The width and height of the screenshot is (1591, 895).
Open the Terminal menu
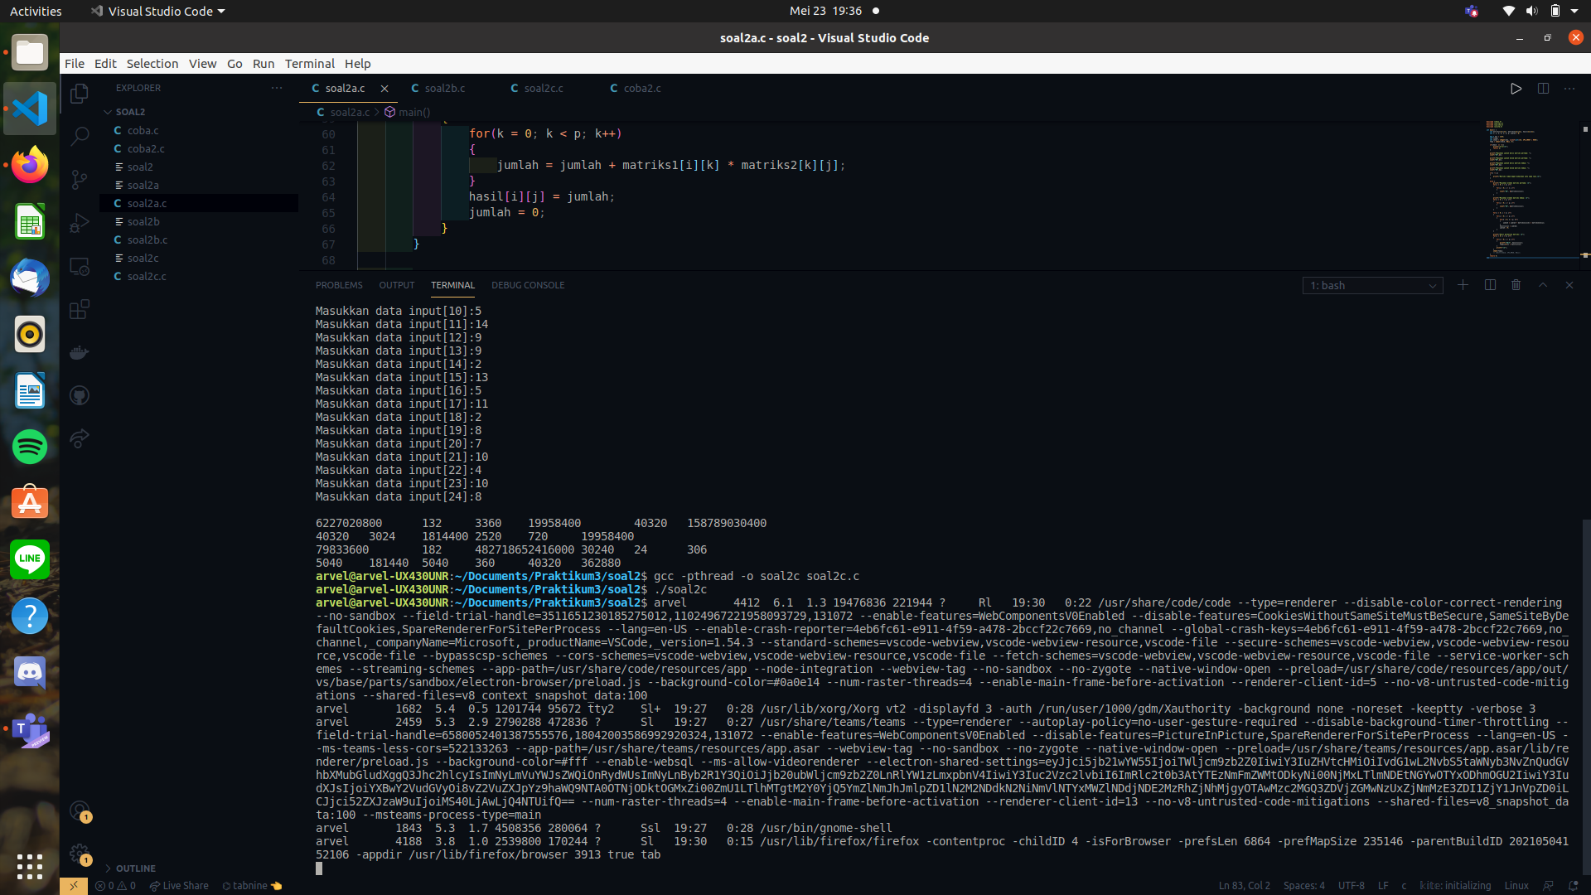tap(309, 63)
